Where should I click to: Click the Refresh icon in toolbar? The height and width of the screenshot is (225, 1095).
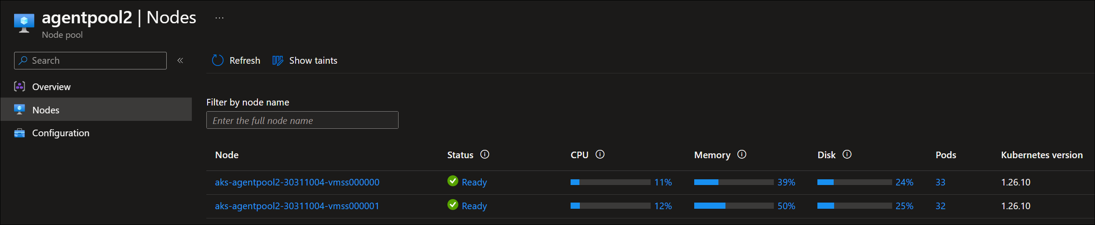click(x=218, y=61)
